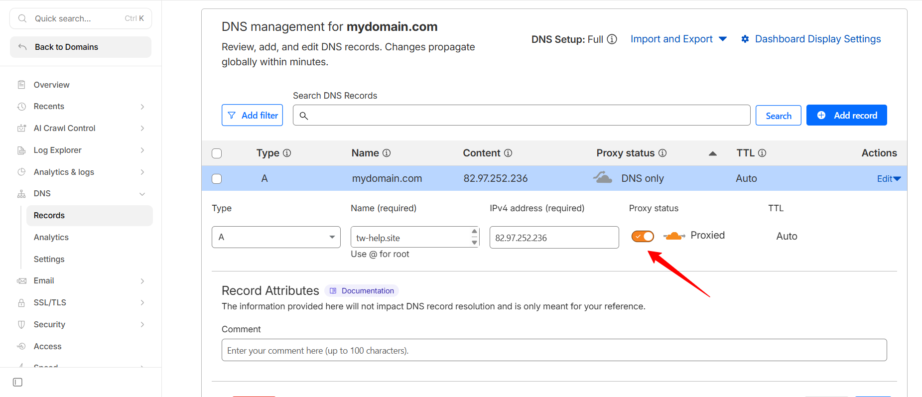
Task: Open Dashboard Display Settings gear
Action: [x=745, y=39]
